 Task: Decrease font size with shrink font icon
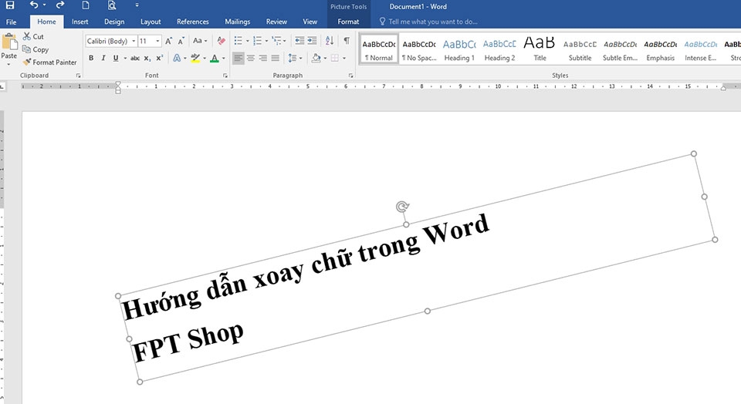181,41
